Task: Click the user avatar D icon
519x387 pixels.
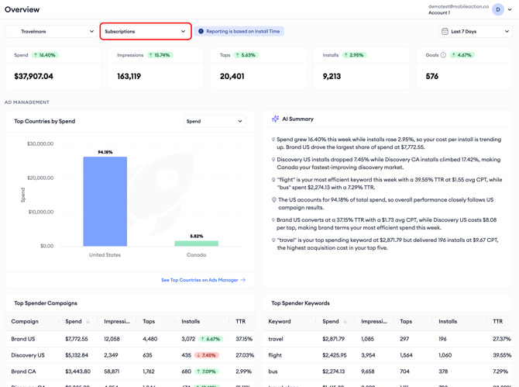Action: coord(498,9)
